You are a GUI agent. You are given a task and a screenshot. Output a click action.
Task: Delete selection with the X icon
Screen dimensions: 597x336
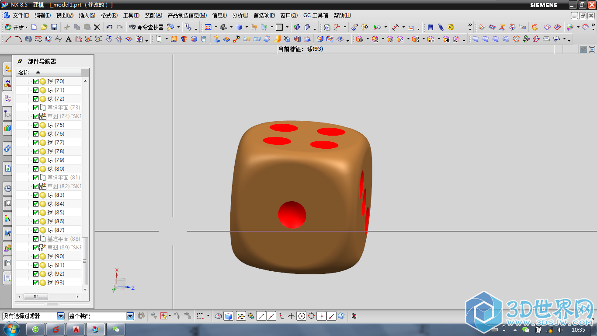coord(97,27)
